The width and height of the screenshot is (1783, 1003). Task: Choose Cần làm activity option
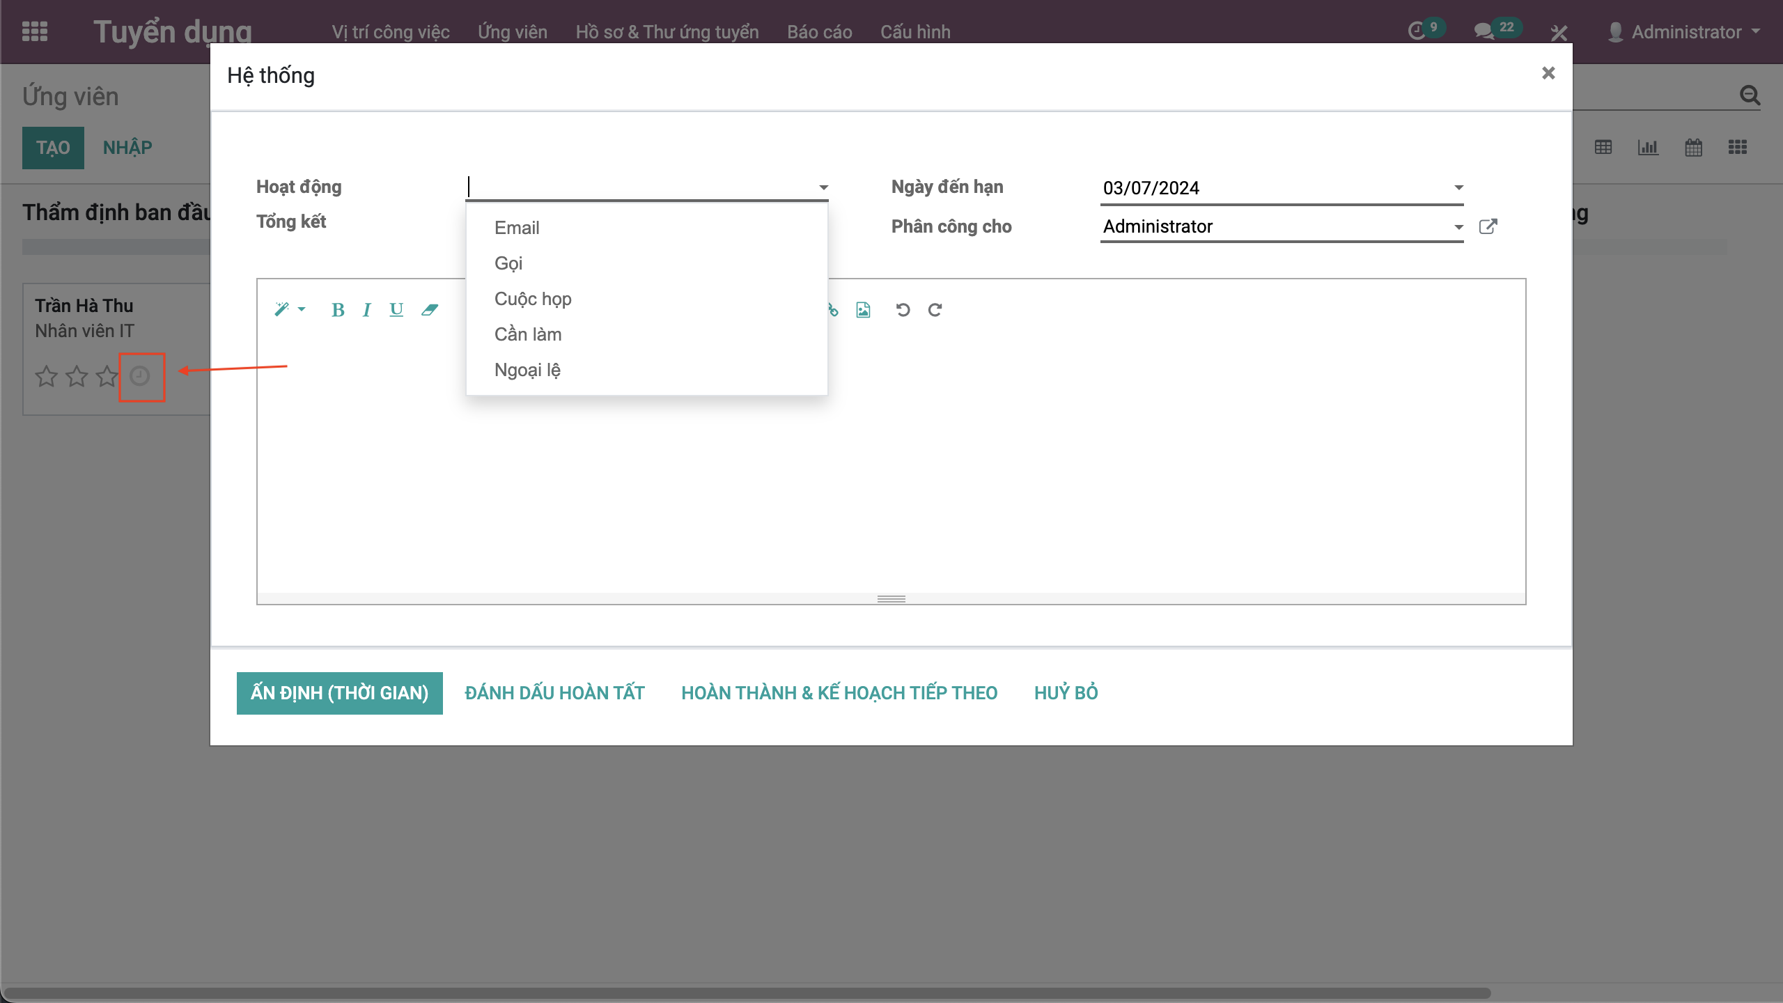(x=528, y=334)
